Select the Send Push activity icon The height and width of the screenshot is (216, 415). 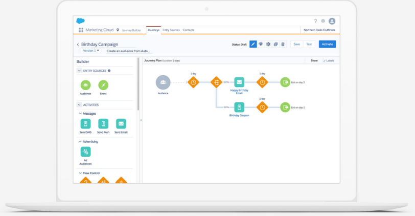coord(103,124)
